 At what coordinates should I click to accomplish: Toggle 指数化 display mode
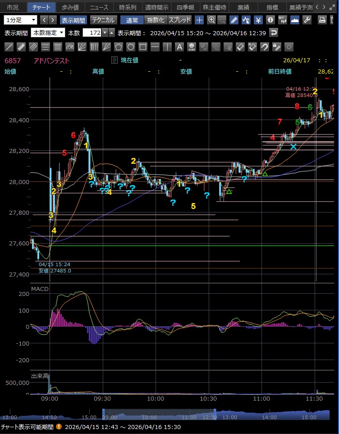pyautogui.click(x=156, y=20)
